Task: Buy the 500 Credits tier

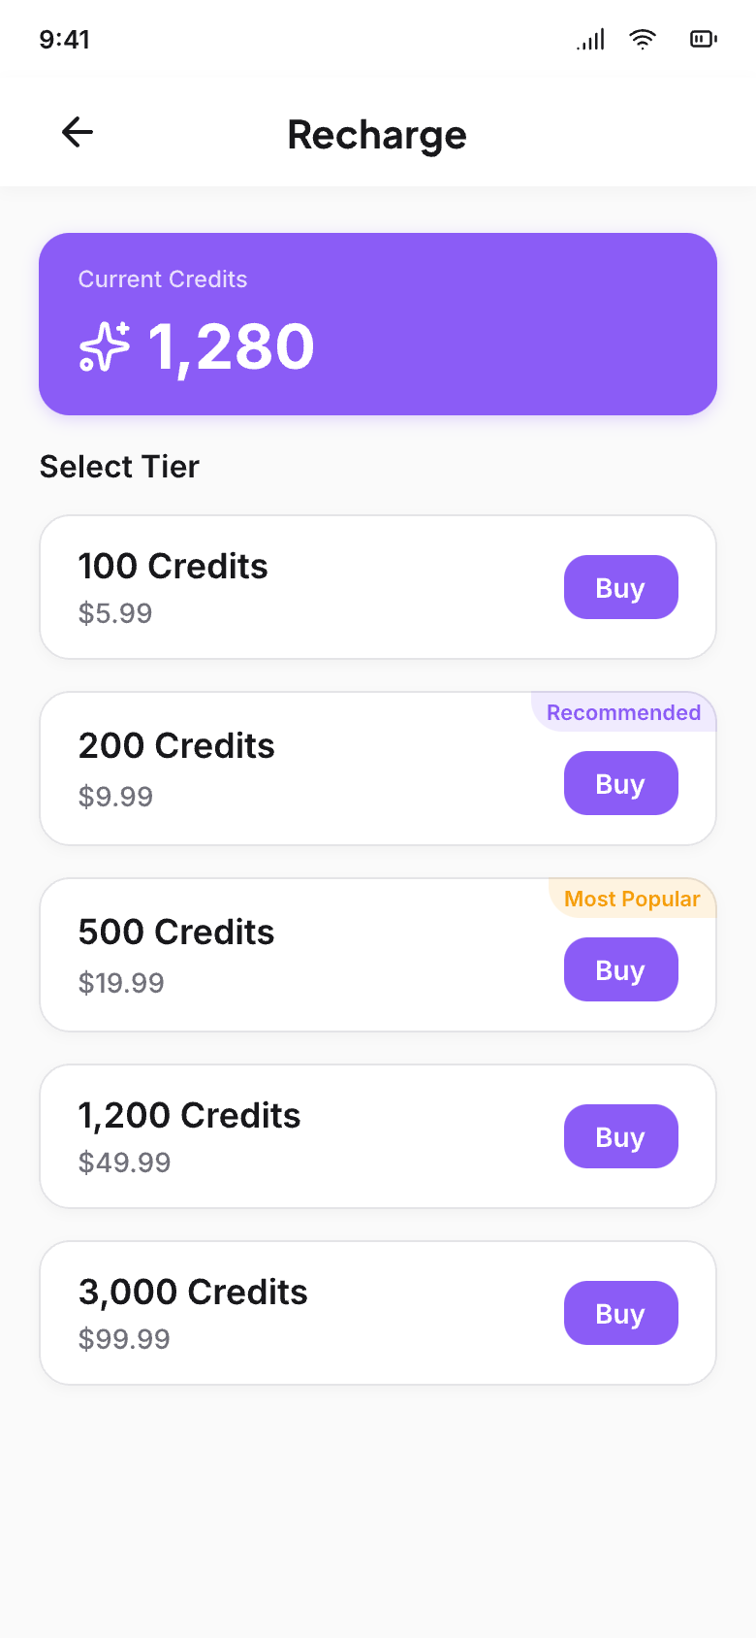Action: [620, 969]
